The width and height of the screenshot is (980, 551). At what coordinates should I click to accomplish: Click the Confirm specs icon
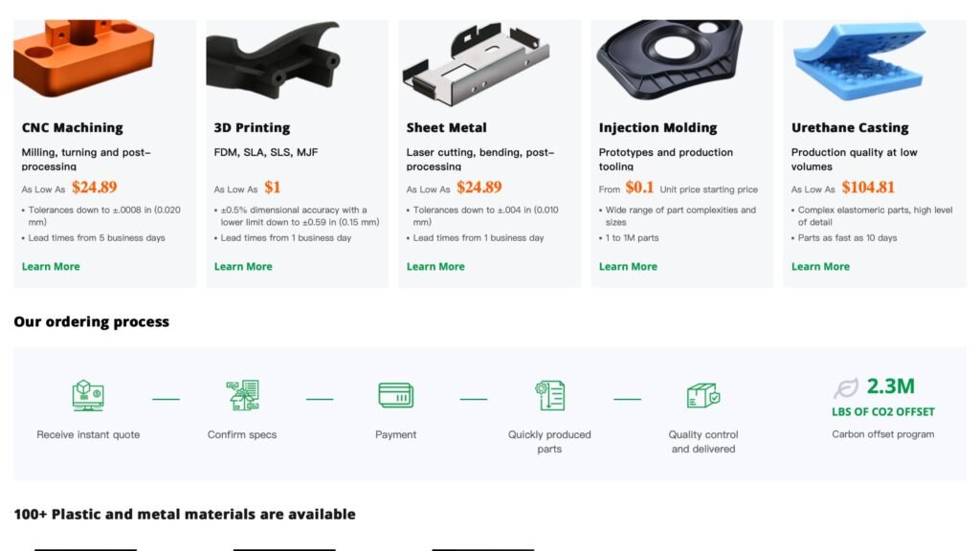point(242,395)
